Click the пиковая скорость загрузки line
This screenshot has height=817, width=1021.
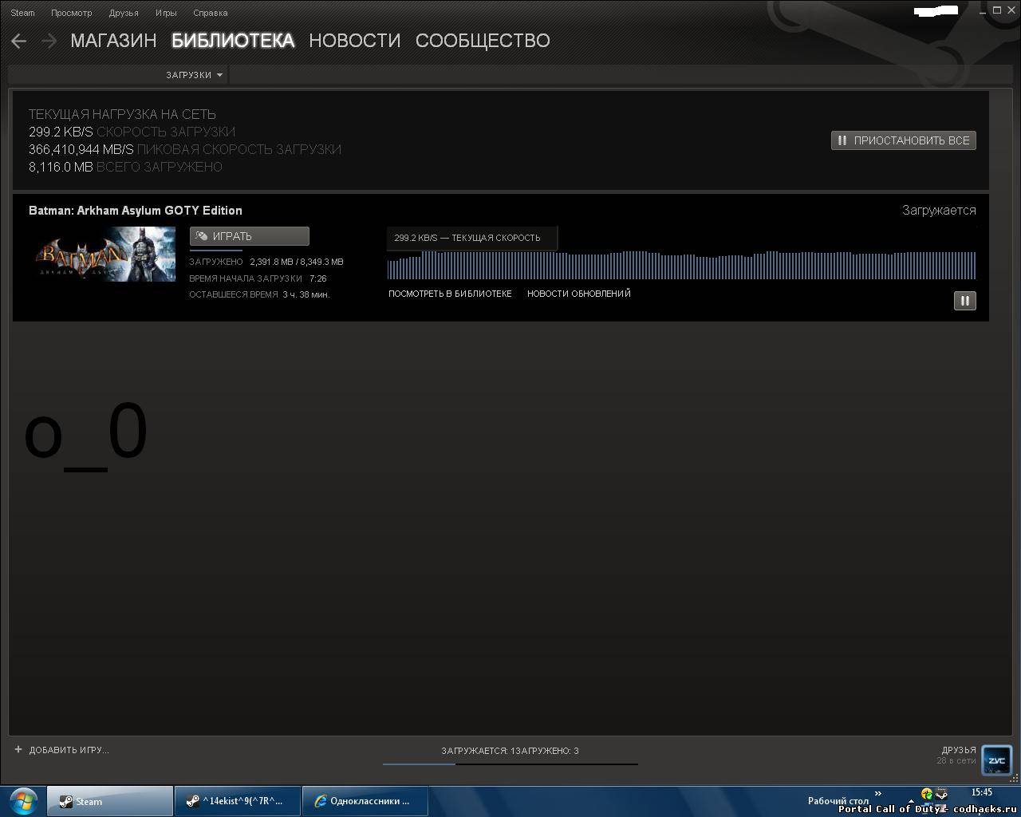click(x=185, y=149)
